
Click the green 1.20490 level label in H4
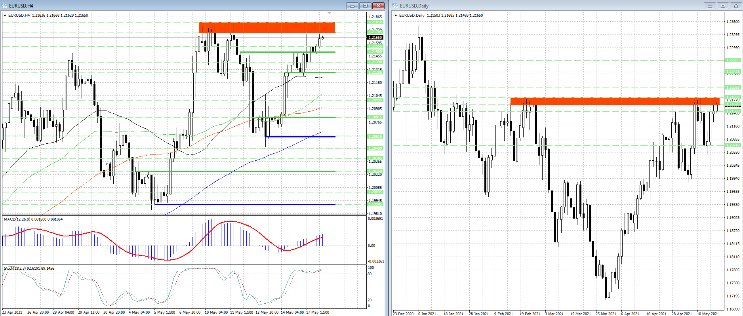click(375, 148)
